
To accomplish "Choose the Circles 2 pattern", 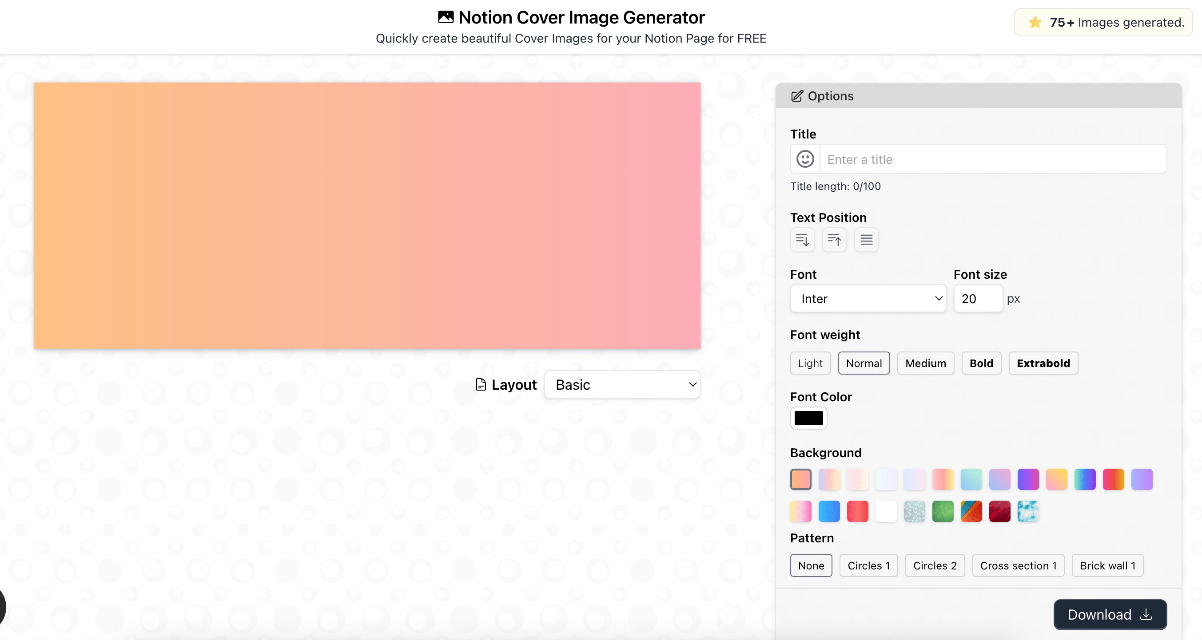I will point(935,565).
